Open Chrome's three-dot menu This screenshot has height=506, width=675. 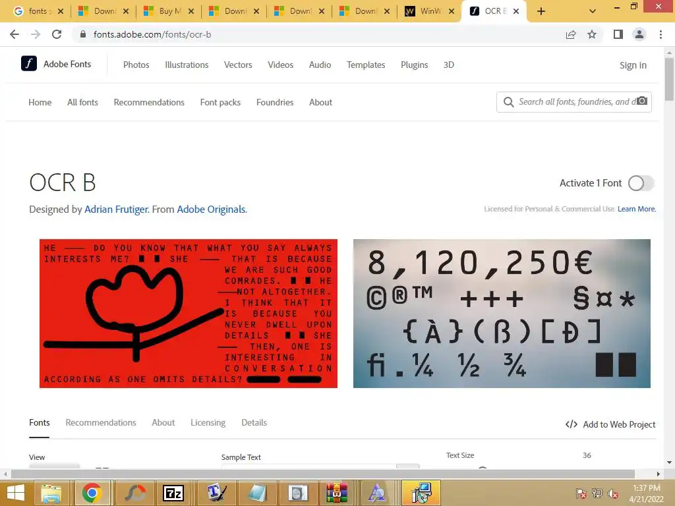(x=660, y=34)
